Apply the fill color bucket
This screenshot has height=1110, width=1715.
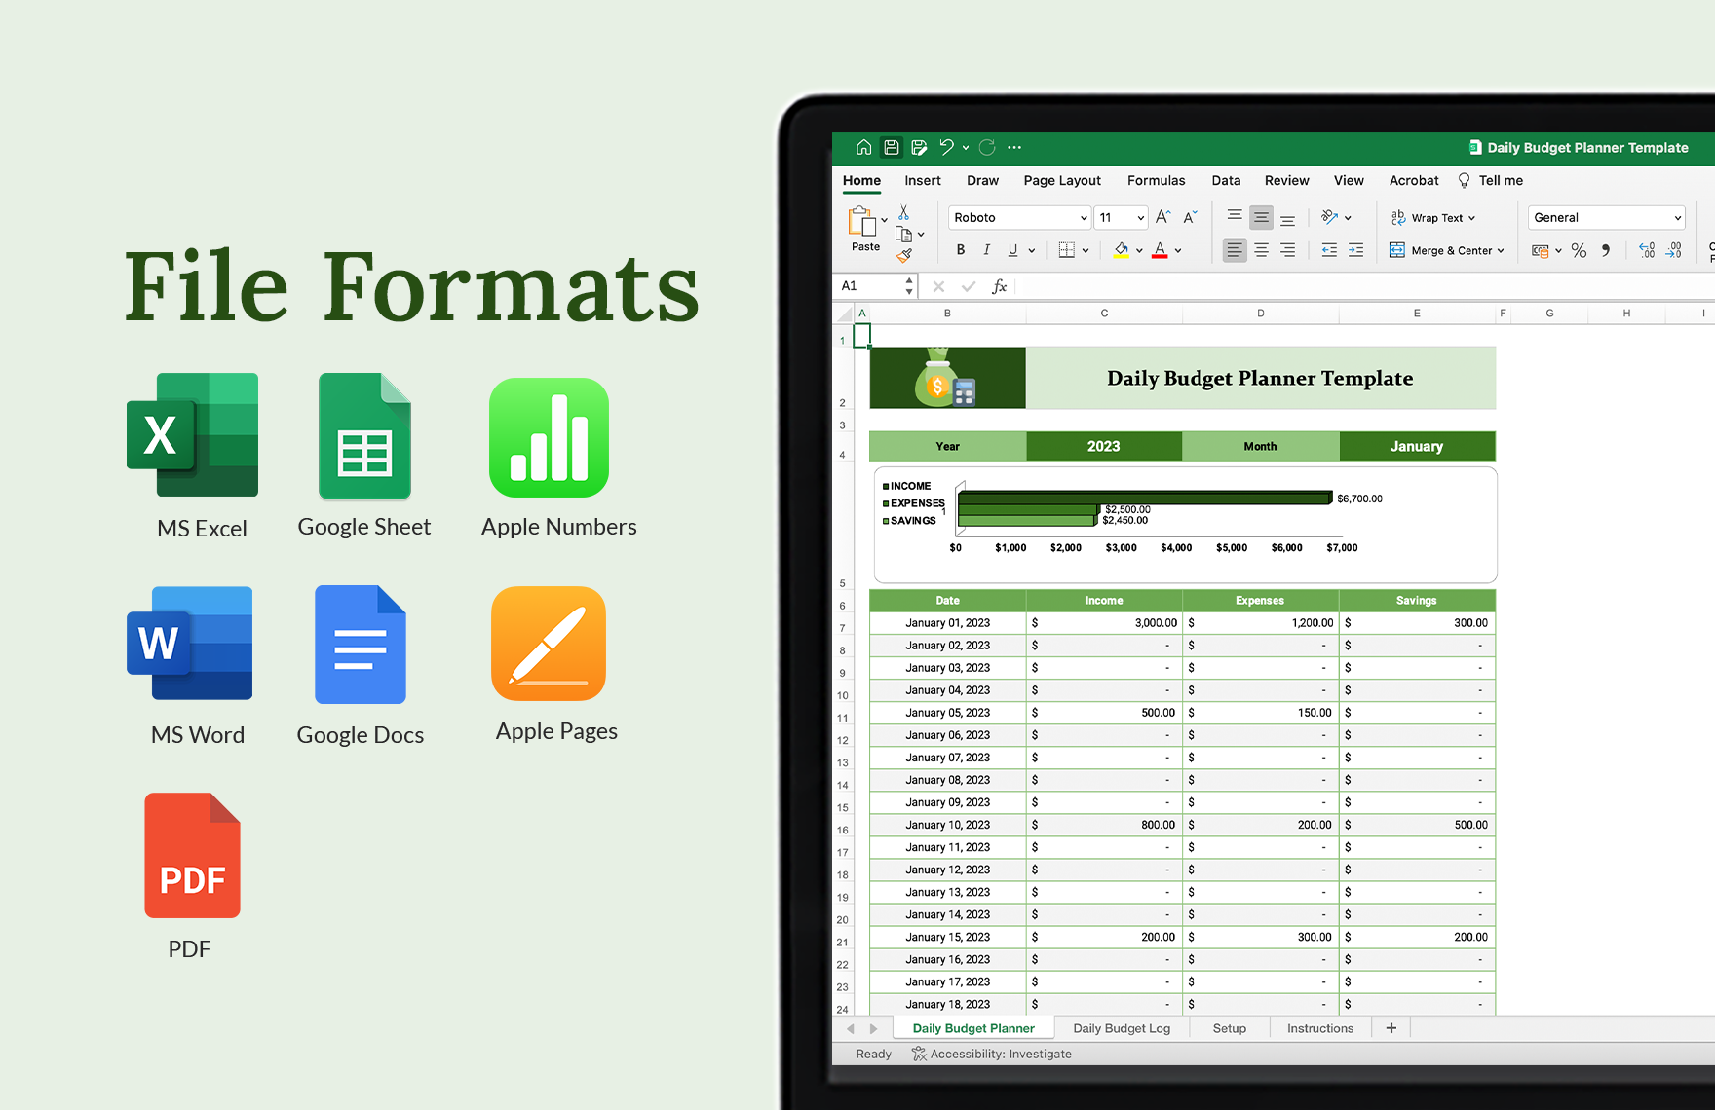pos(1122,250)
